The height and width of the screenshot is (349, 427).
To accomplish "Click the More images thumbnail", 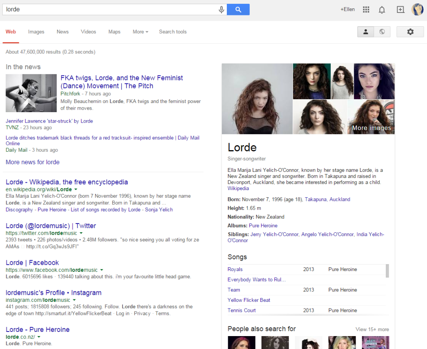I will coord(371,117).
